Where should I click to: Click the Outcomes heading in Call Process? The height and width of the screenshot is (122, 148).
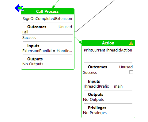[x=37, y=27]
